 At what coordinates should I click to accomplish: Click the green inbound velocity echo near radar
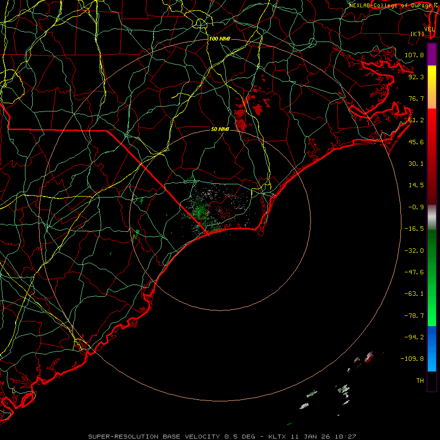pos(200,211)
